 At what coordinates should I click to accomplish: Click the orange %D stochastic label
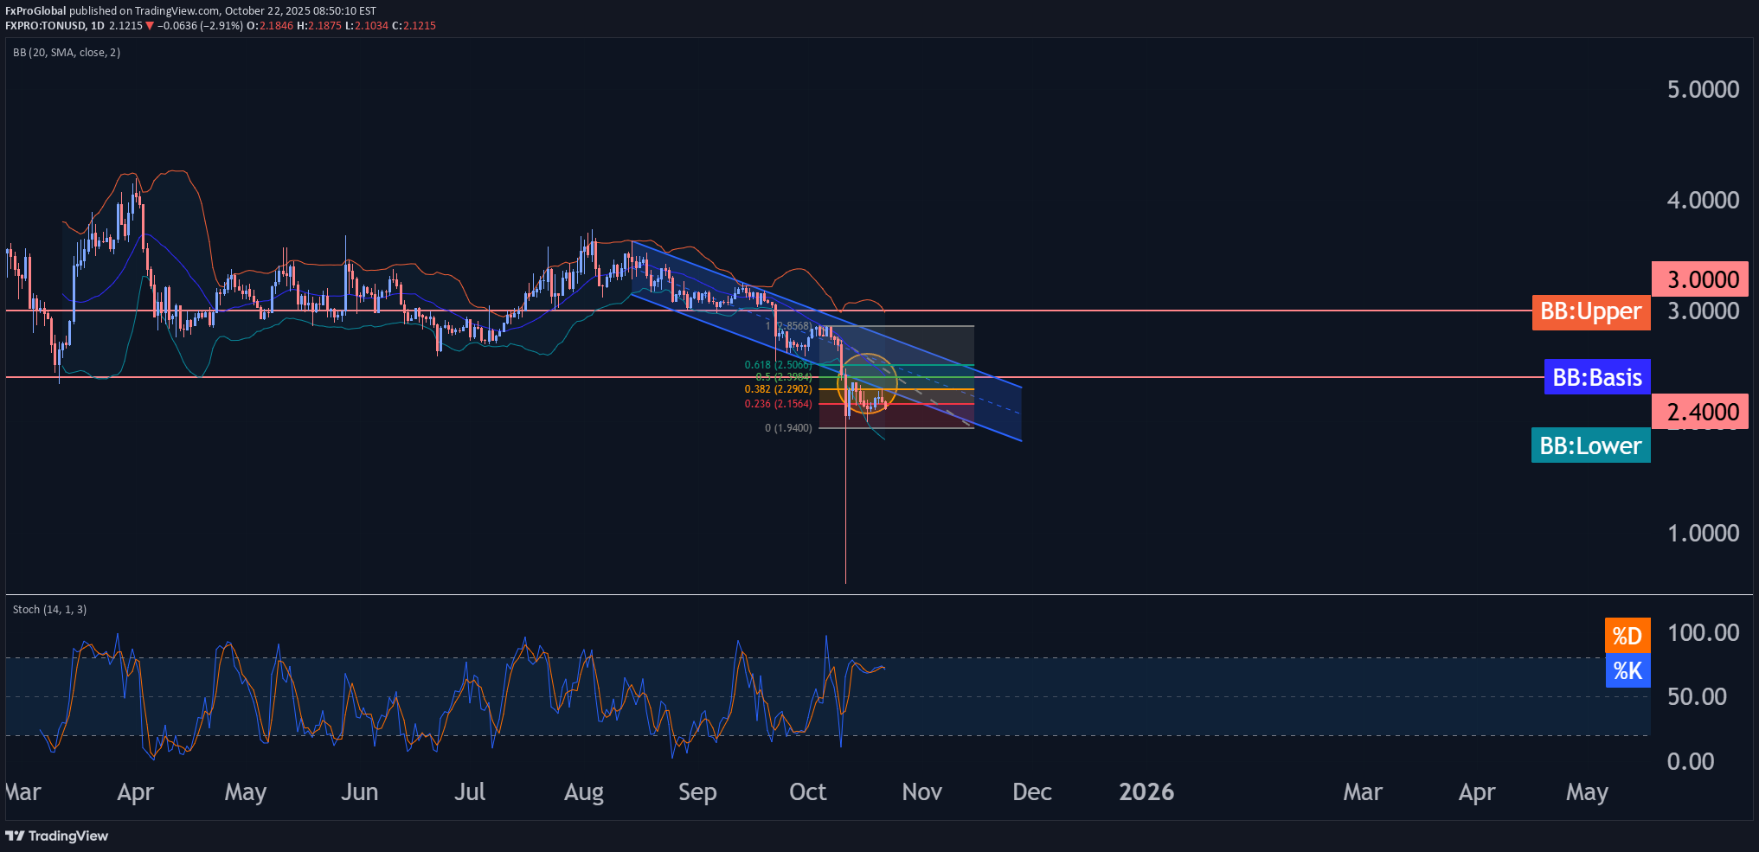1627,636
